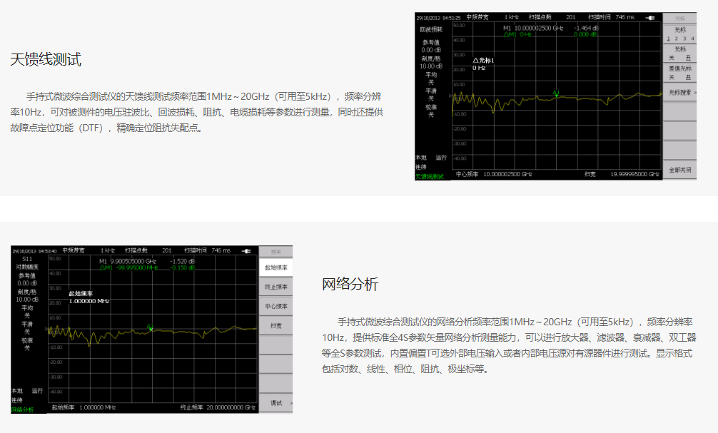Screen dimensions: 718x433
Task: Click green 网络分析 mode label at screen bottom
Action: pyautogui.click(x=22, y=409)
